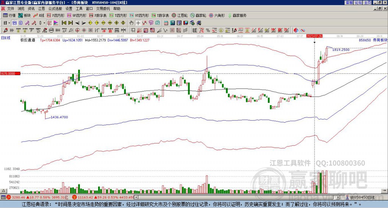Open the 帮助 menu

coord(117,9)
